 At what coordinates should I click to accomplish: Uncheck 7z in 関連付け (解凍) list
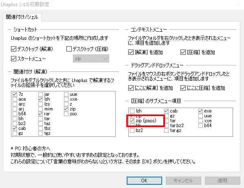tap(15, 94)
